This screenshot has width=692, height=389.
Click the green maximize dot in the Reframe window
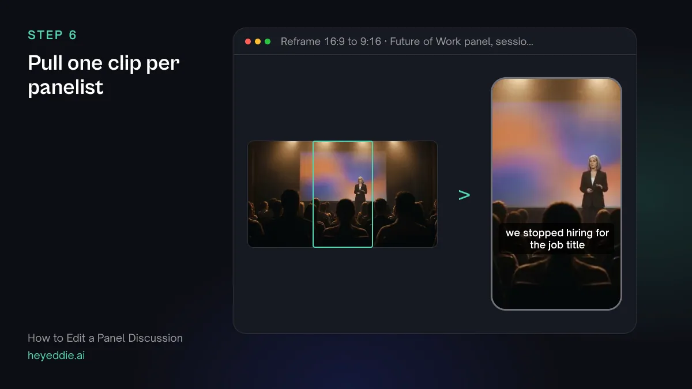pyautogui.click(x=268, y=42)
